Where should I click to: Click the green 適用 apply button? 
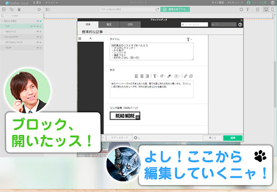click(x=233, y=138)
